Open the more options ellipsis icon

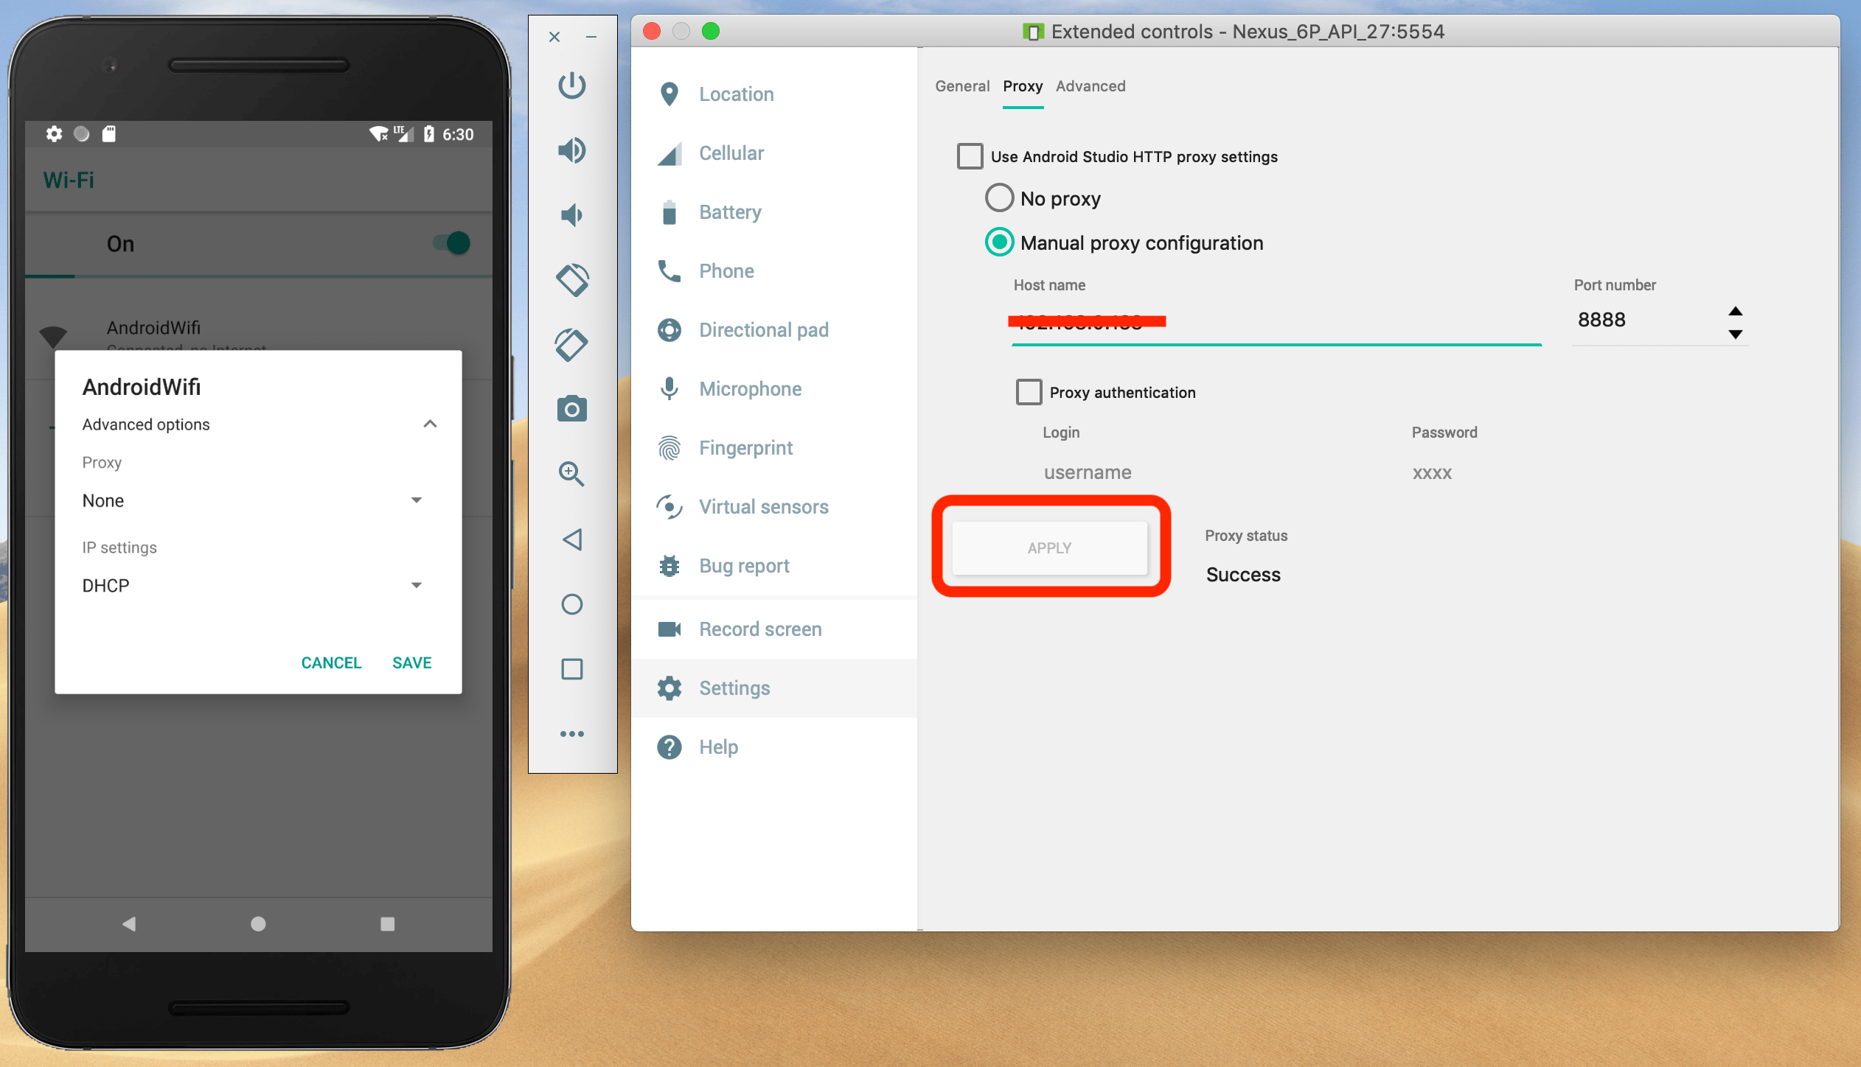click(572, 734)
